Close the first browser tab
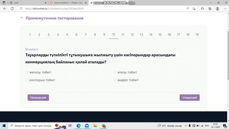229x129 pixels. (x=45, y=3)
